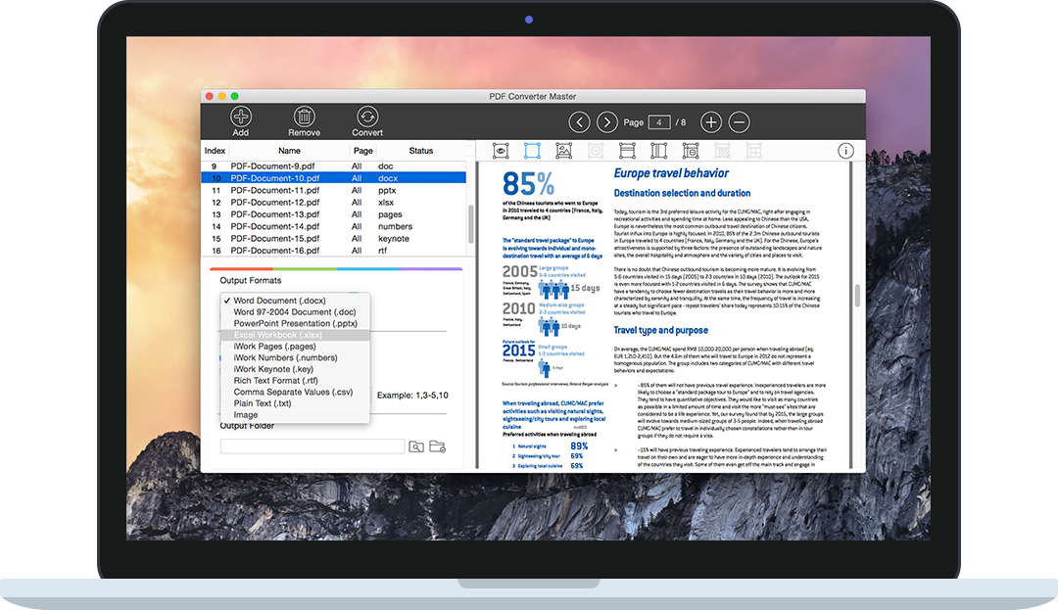Choose Comma Separate Values (.csv) format
The width and height of the screenshot is (1058, 610).
pyautogui.click(x=293, y=392)
